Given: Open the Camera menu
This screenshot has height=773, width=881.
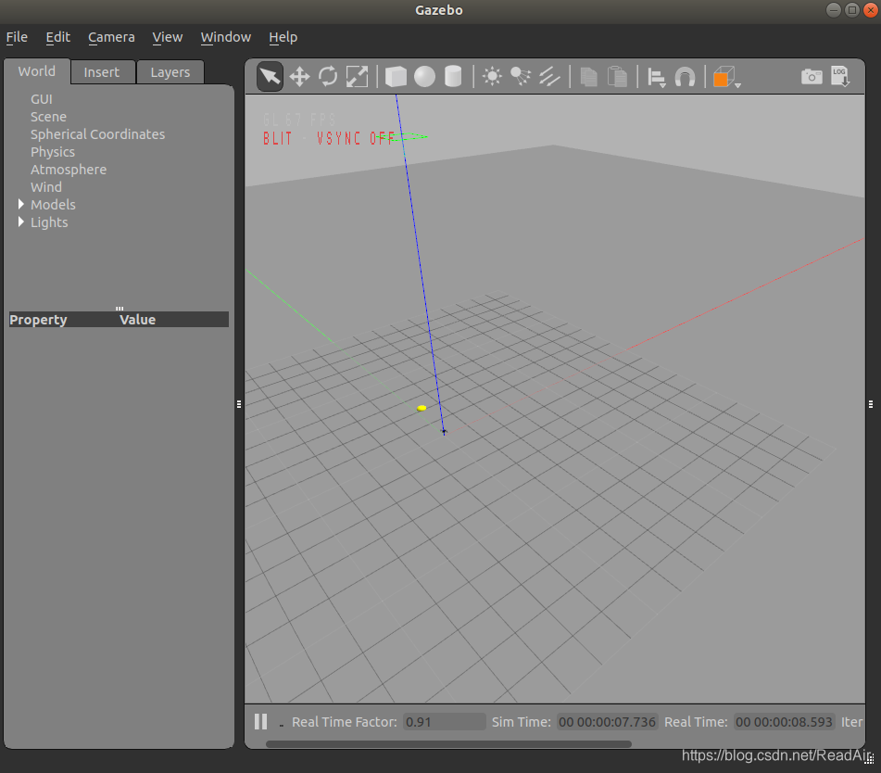Looking at the screenshot, I should [x=111, y=37].
